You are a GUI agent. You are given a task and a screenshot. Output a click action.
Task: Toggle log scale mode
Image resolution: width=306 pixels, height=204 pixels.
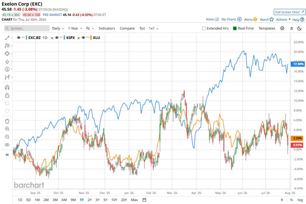[x=300, y=200]
